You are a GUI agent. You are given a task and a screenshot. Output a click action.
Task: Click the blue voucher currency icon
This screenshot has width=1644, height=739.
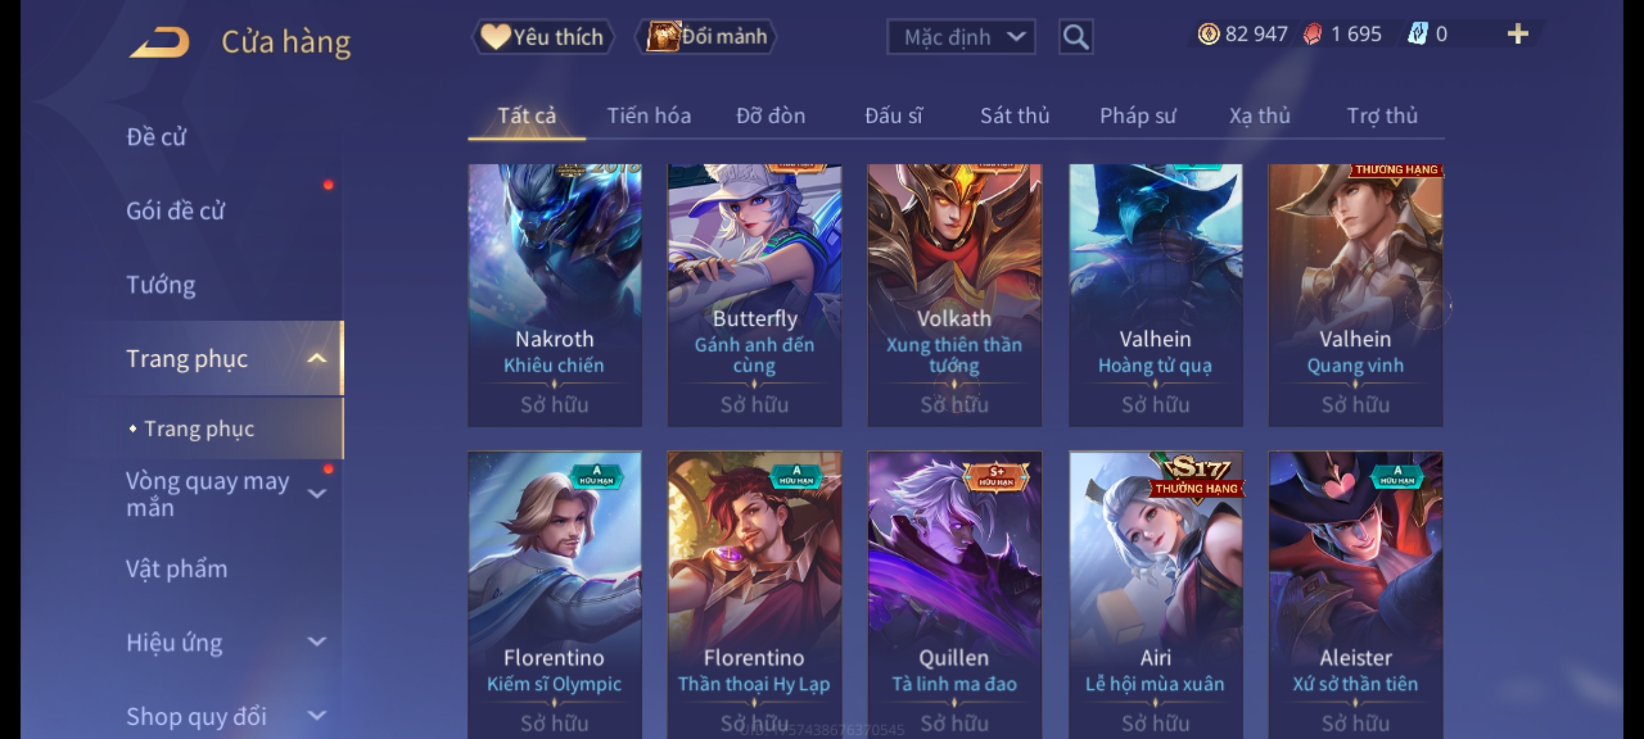tap(1417, 34)
